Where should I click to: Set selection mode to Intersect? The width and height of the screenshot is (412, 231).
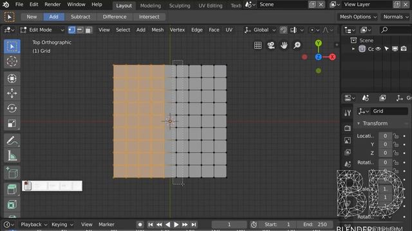149,17
